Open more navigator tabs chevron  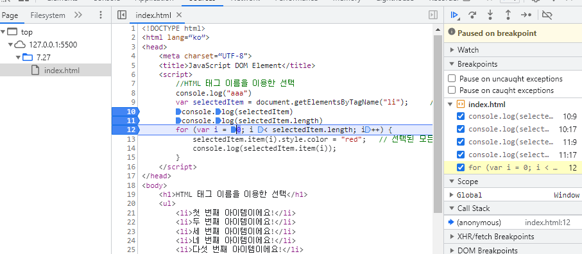78,15
